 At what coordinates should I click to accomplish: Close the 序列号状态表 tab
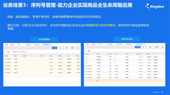(x=144, y=44)
